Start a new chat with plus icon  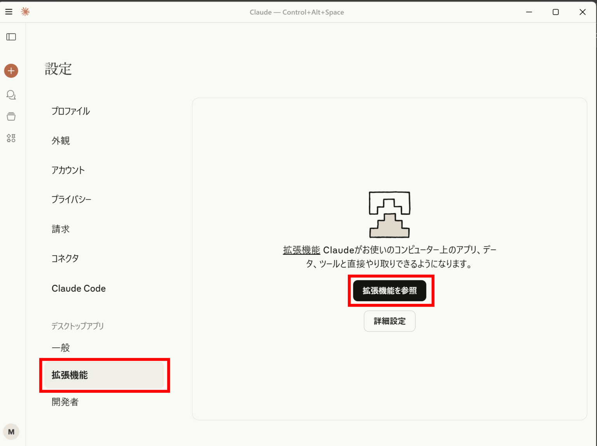point(11,71)
